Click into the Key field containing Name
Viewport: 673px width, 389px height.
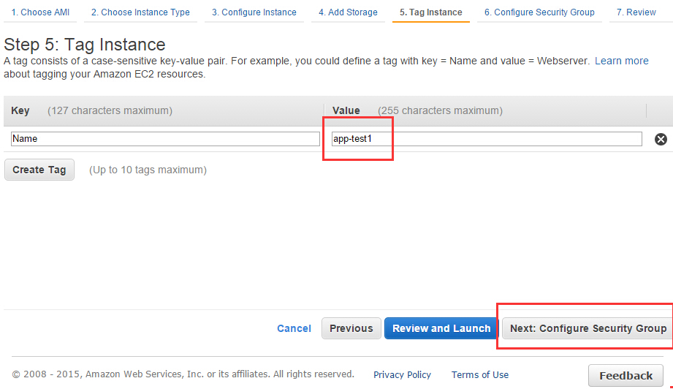pos(165,139)
